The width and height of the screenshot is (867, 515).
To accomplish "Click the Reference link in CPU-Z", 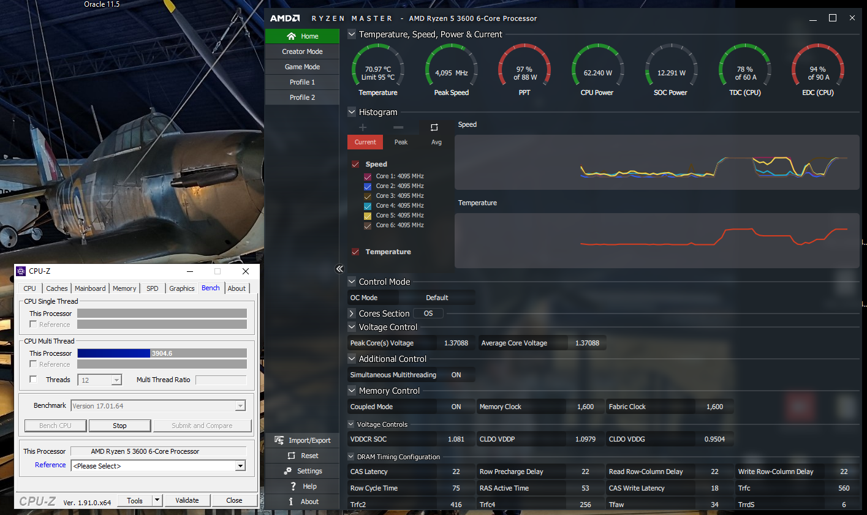I will point(50,465).
